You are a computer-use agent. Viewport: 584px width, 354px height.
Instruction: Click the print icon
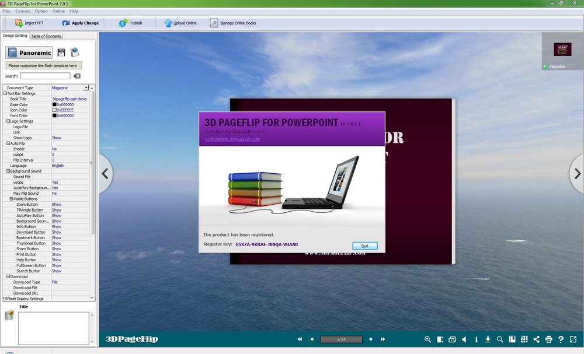tap(548, 339)
